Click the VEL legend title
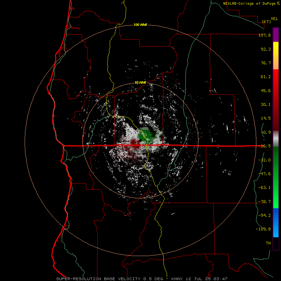The image size is (281, 281). pos(274,19)
